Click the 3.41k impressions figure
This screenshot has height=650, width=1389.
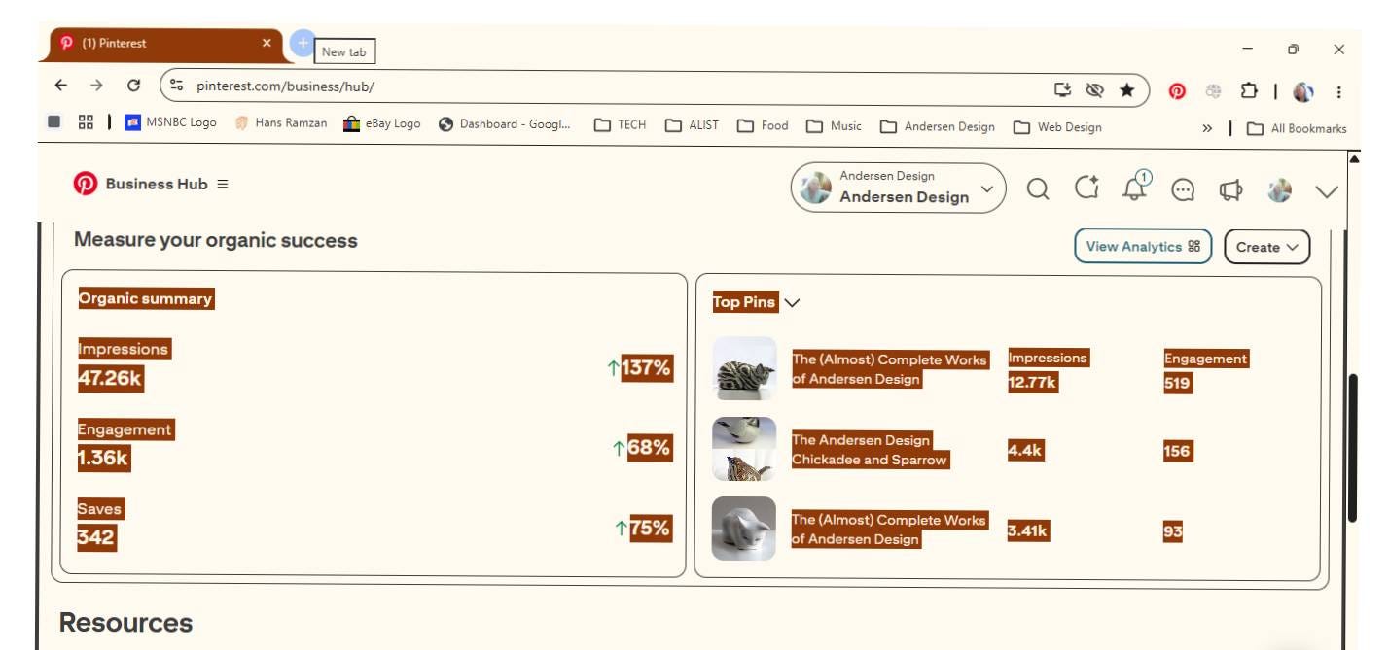[x=1028, y=531]
